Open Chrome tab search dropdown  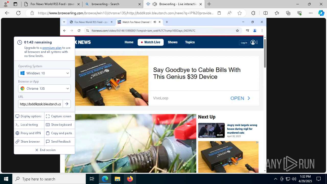(x=64, y=22)
